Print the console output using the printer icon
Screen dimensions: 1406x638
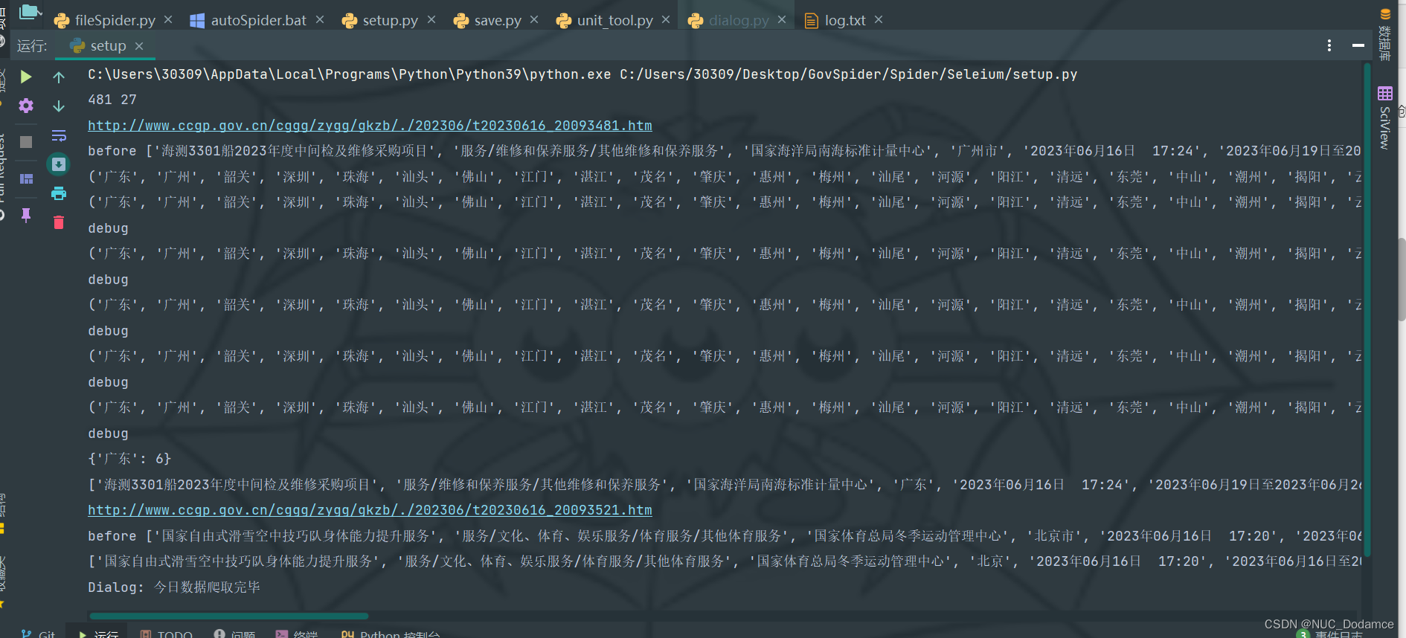(59, 193)
